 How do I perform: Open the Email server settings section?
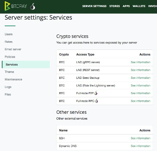pyautogui.click(x=13, y=49)
